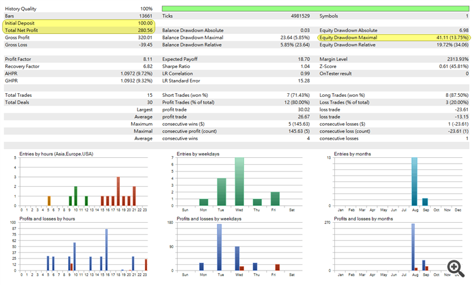Click Balance Drawdown Maximal value 23.64 (5.85%)
473x285 pixels.
(295, 38)
